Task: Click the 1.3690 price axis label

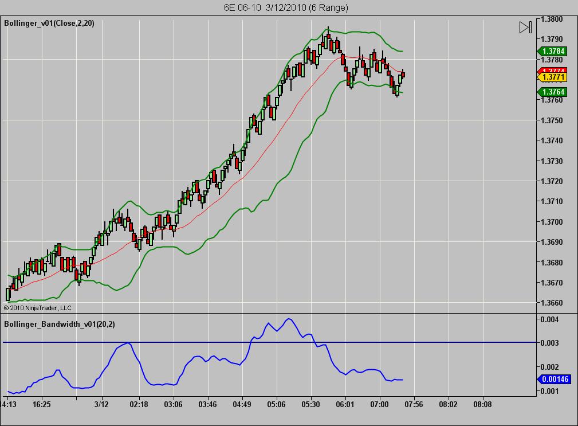Action: [552, 242]
